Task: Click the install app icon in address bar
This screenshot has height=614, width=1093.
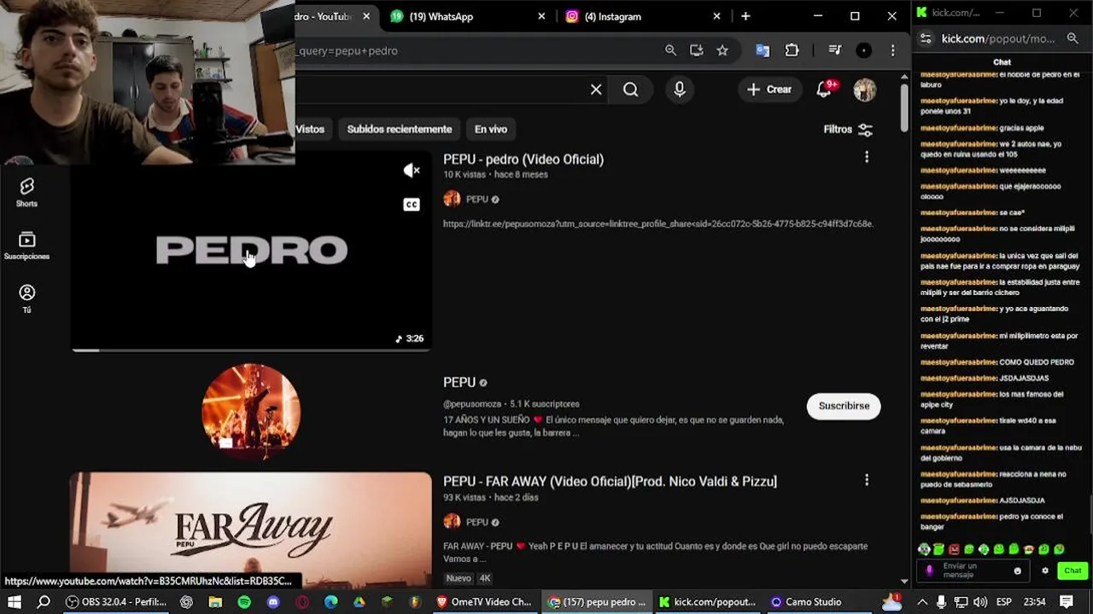Action: click(x=697, y=50)
